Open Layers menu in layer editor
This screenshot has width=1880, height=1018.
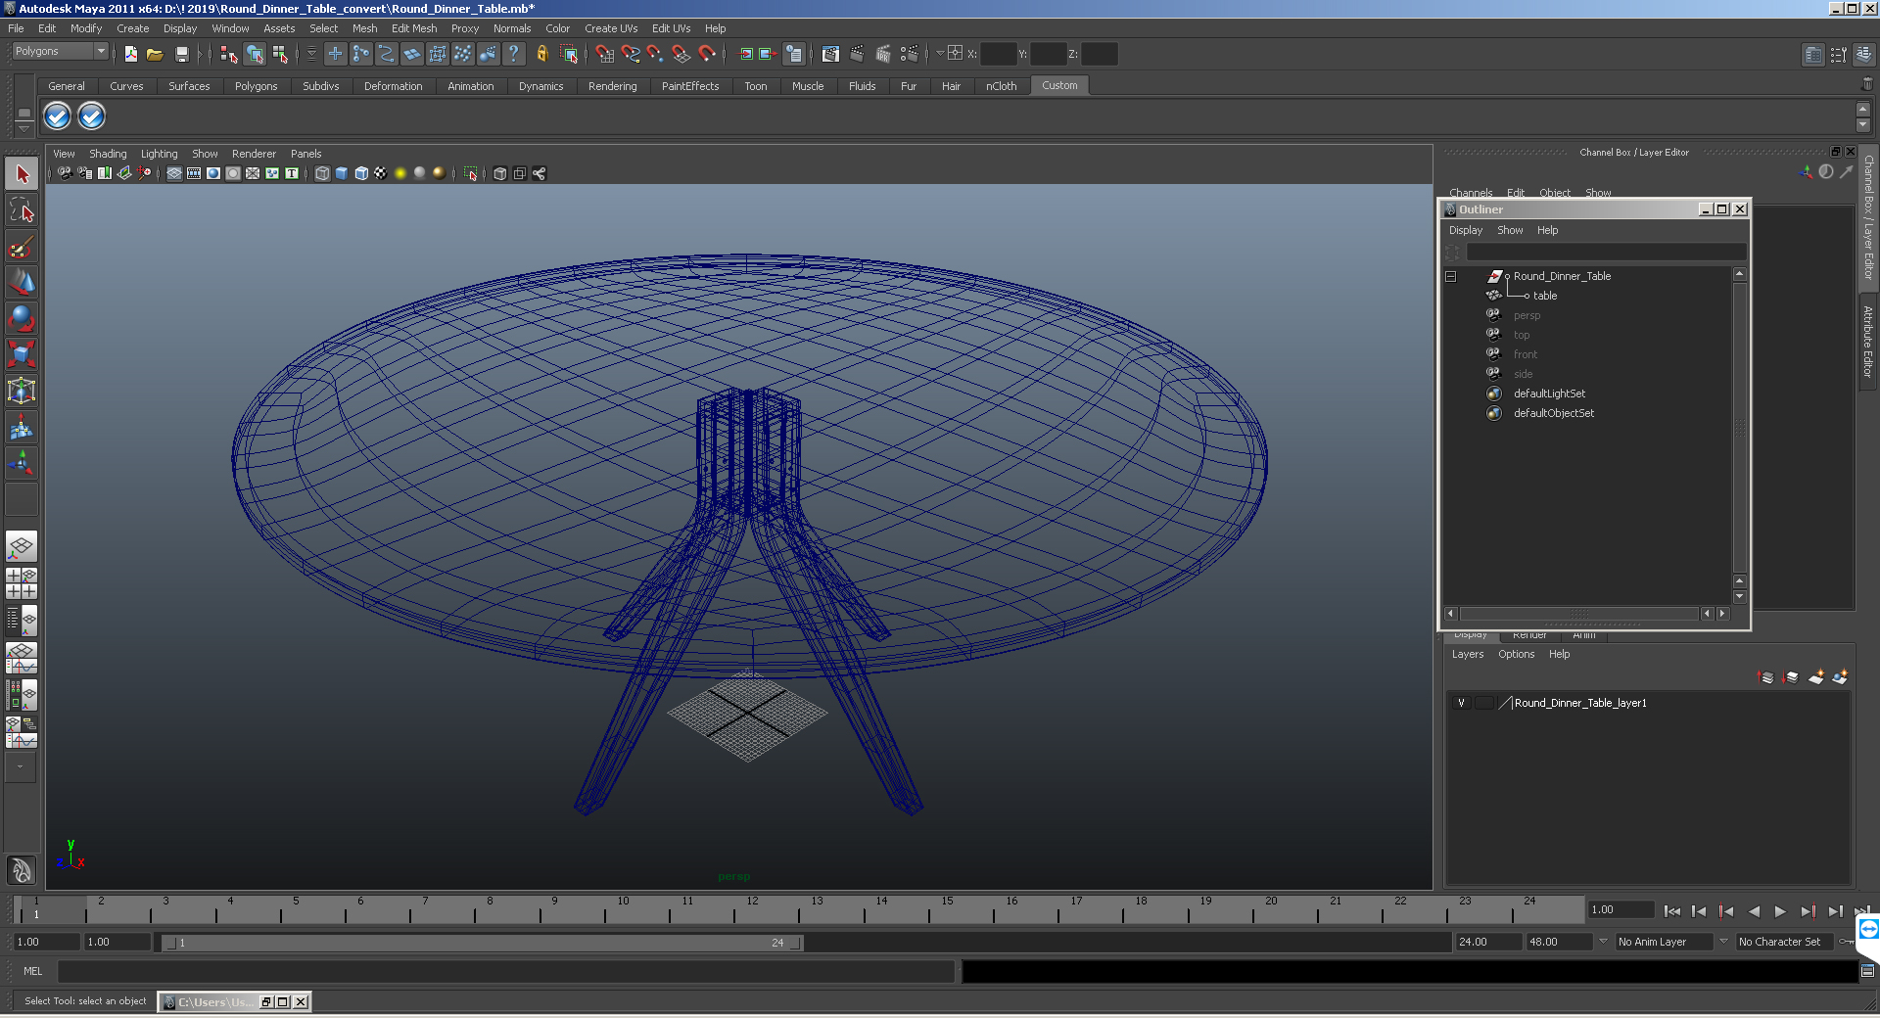click(x=1467, y=654)
